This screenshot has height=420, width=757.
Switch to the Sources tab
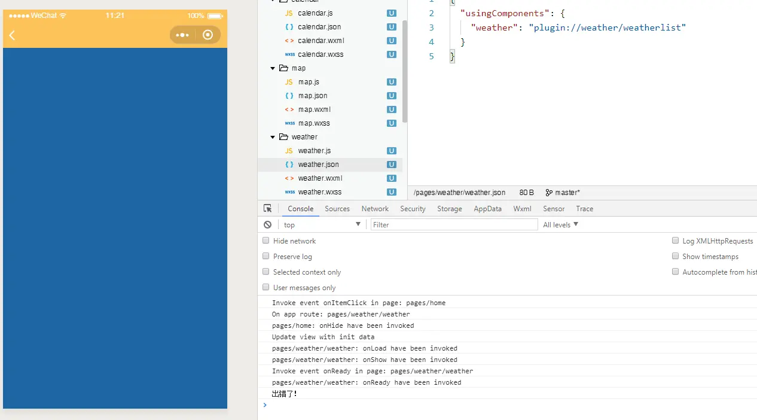(337, 209)
